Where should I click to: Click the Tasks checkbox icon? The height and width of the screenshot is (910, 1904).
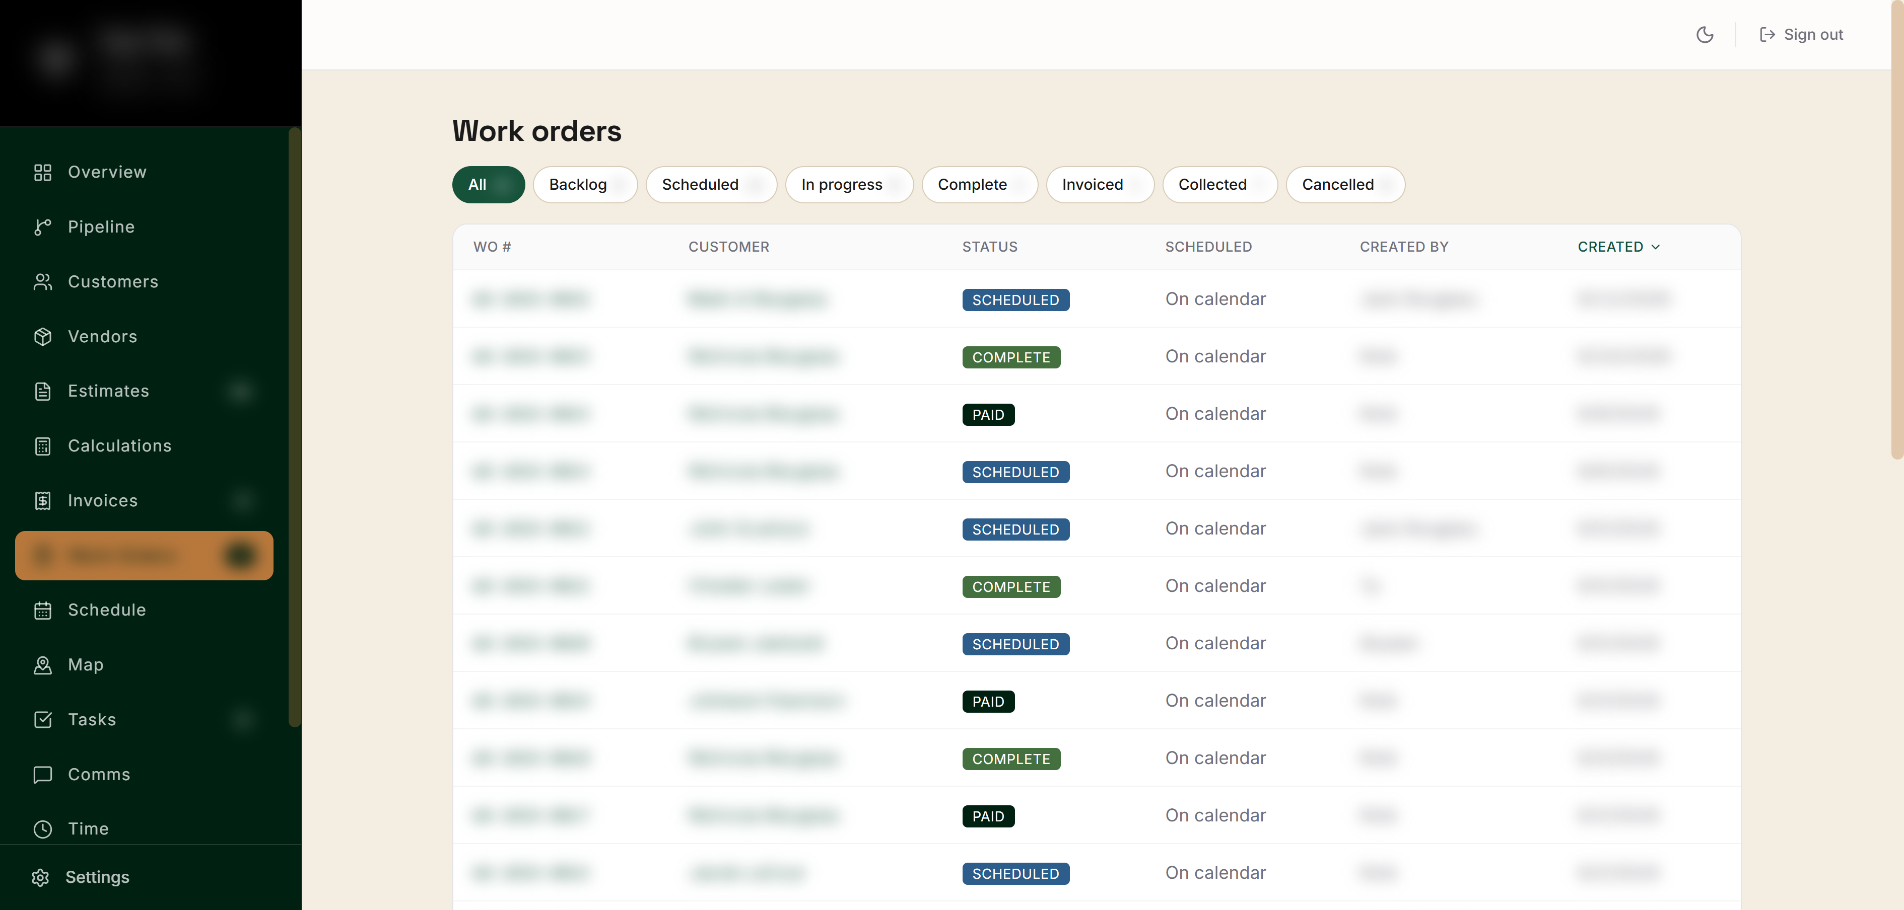pyautogui.click(x=43, y=719)
